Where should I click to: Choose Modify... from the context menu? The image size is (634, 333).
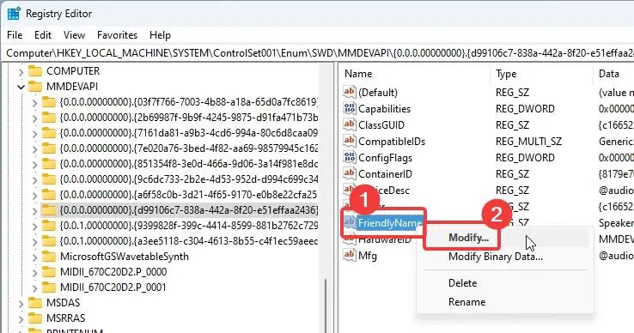click(468, 238)
